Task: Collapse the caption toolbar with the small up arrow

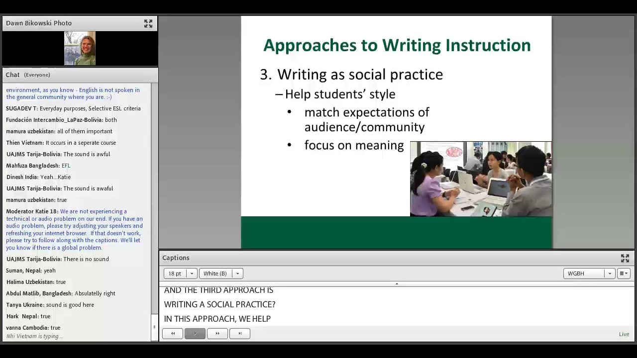Action: (x=397, y=284)
